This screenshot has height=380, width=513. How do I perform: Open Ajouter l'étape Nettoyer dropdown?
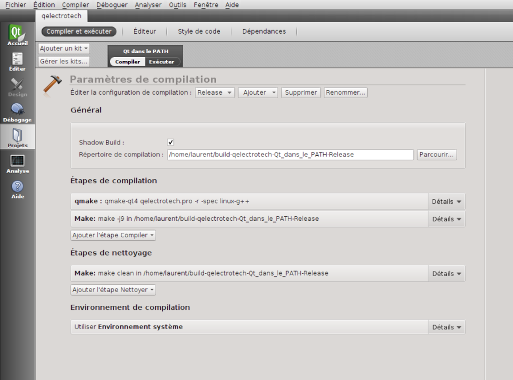click(113, 290)
